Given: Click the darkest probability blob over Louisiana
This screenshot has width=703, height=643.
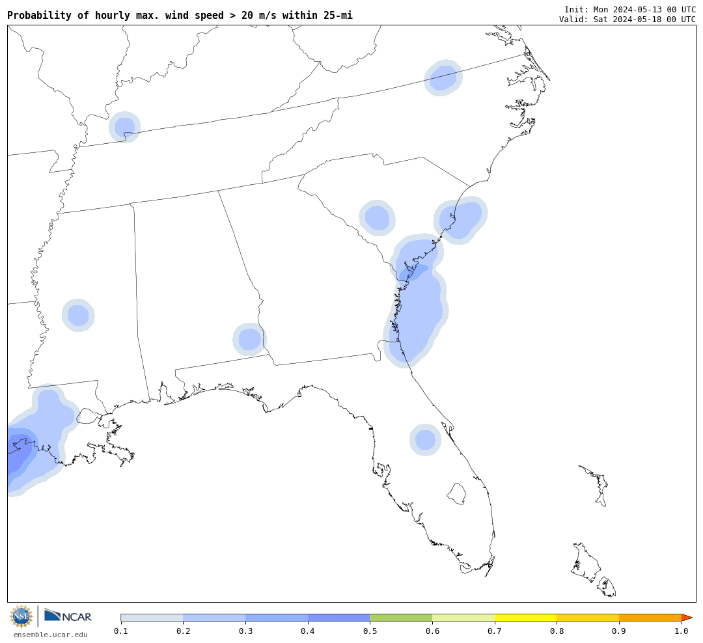Looking at the screenshot, I should click(19, 453).
